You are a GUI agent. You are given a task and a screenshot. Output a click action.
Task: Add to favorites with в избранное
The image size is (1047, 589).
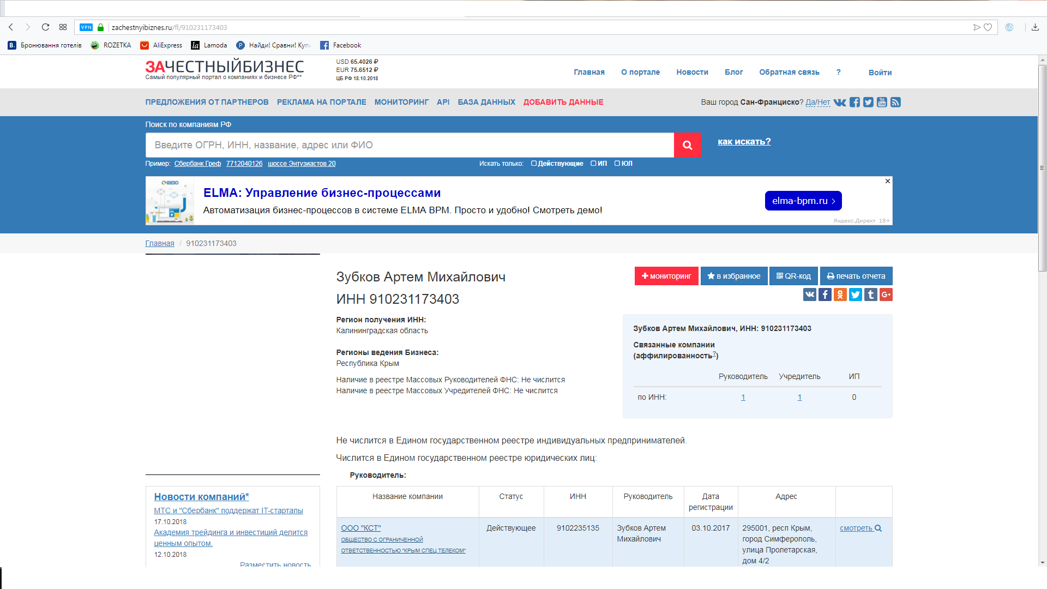pyautogui.click(x=734, y=276)
